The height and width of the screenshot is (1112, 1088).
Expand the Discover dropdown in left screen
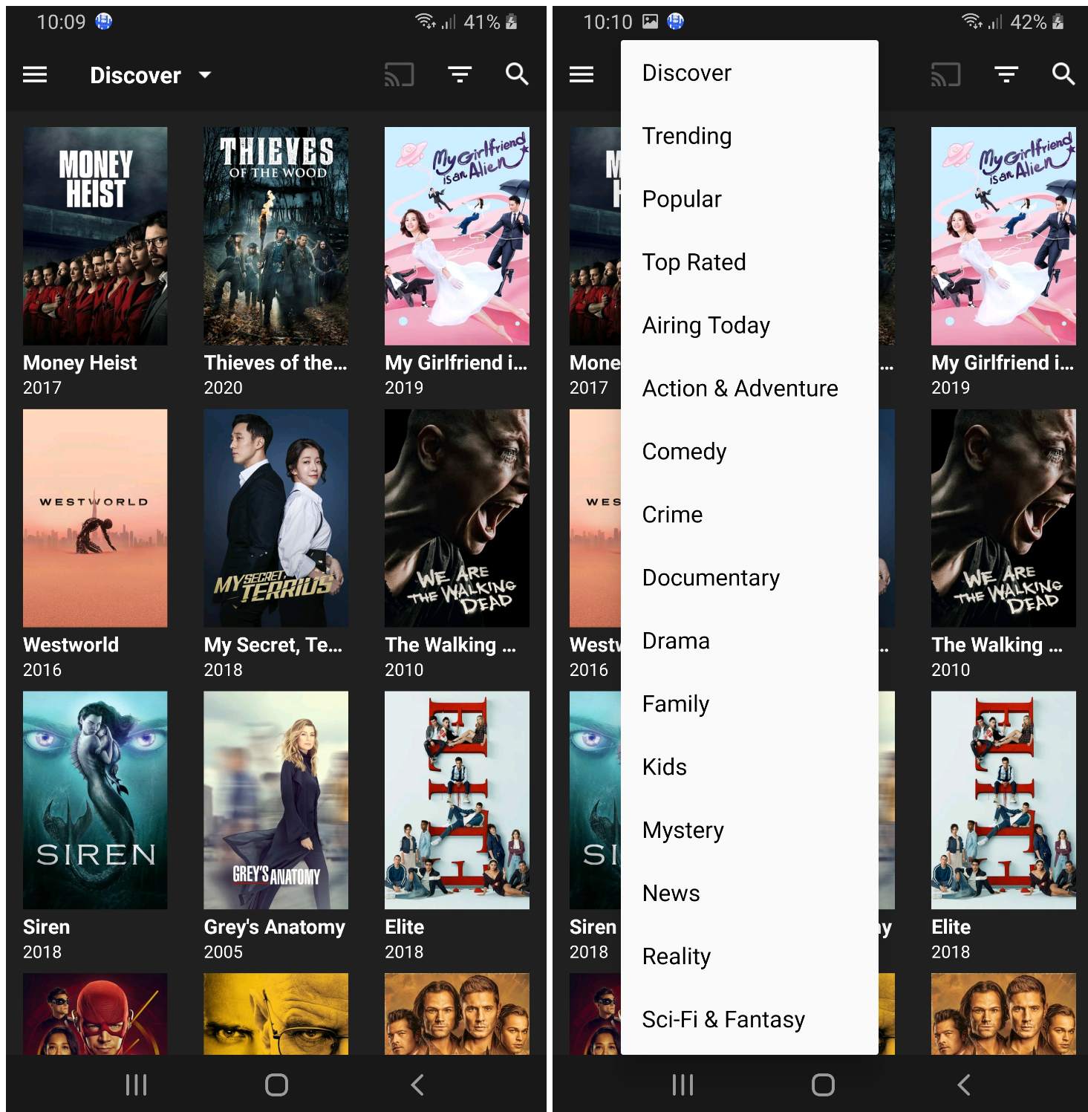click(151, 75)
